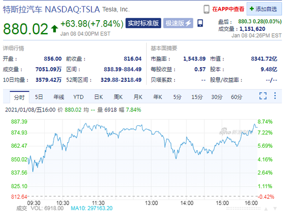Click the volume value 7051.09万

click(48, 69)
